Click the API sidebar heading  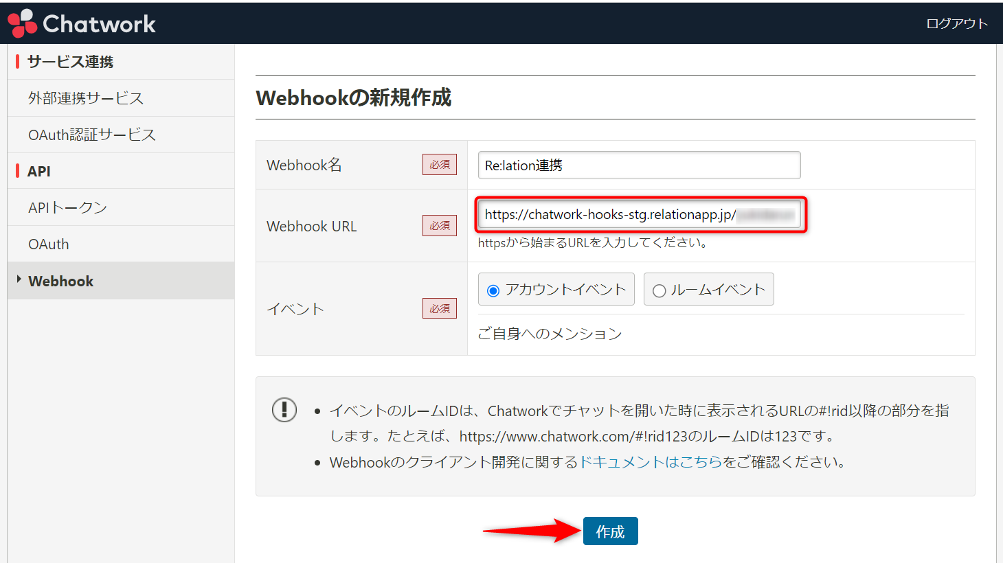[39, 171]
